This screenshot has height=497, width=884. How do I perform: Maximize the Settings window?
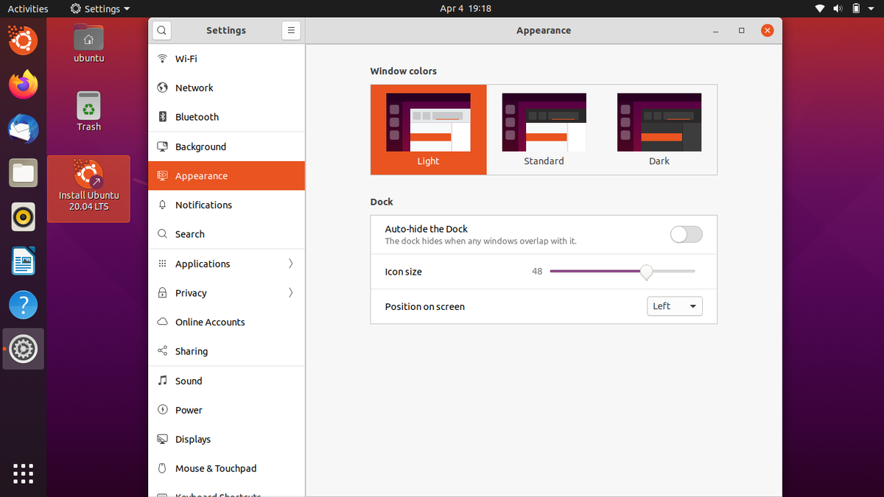click(742, 30)
